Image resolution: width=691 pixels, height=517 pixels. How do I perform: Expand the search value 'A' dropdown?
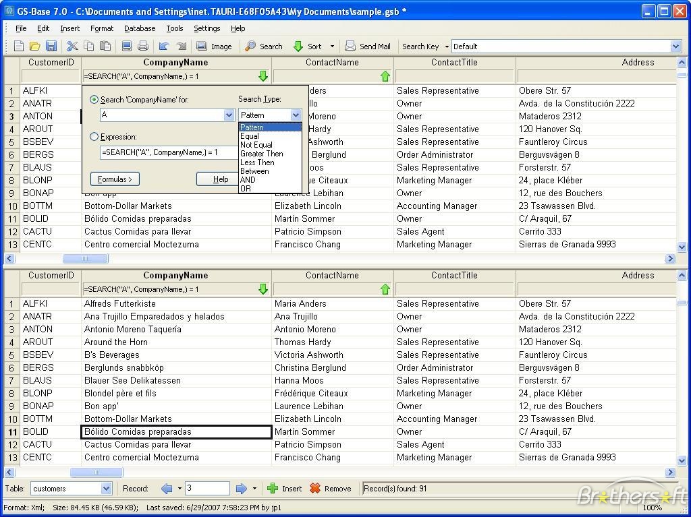229,115
